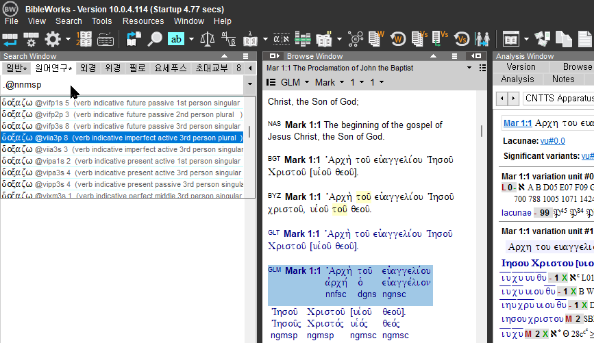The width and height of the screenshot is (594, 343).
Task: Expand the 'ab' highlighting dropdown arrow
Action: 191,39
